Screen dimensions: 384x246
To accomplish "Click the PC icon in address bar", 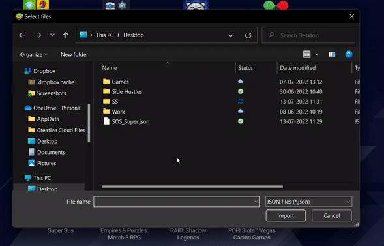I will coord(83,35).
